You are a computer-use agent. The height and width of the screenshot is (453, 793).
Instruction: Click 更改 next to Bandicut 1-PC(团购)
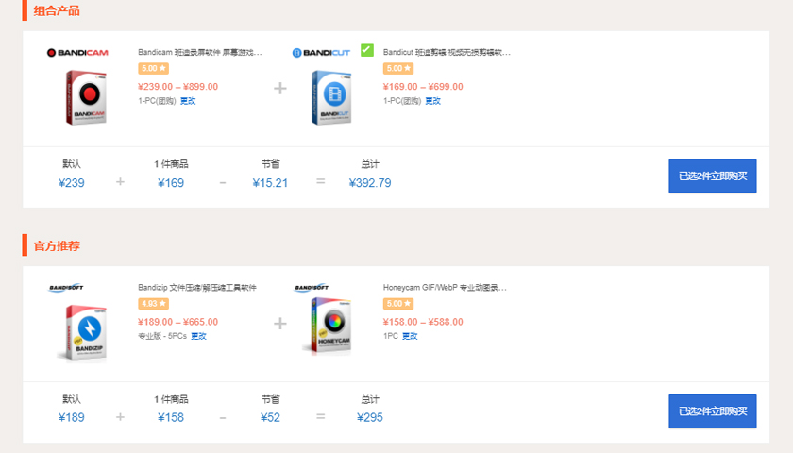(x=432, y=101)
